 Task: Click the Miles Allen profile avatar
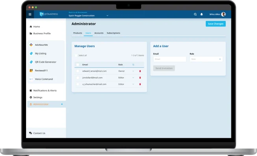tap(223, 14)
